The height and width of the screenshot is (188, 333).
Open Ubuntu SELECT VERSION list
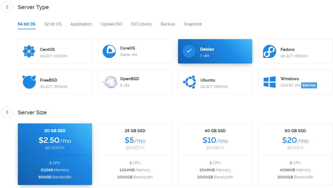pos(214,87)
